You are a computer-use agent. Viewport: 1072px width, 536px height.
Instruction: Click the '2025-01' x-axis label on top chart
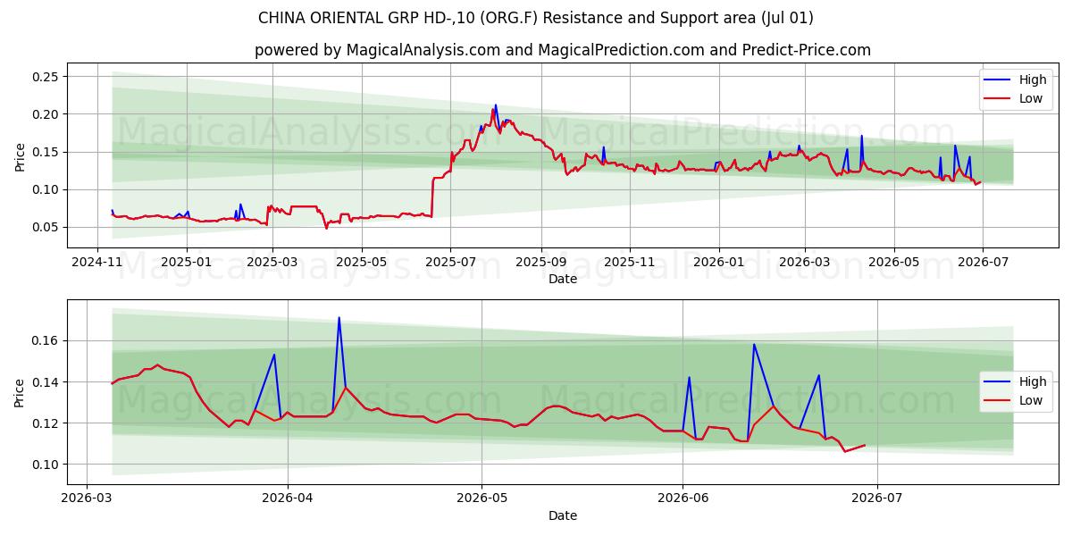point(187,262)
